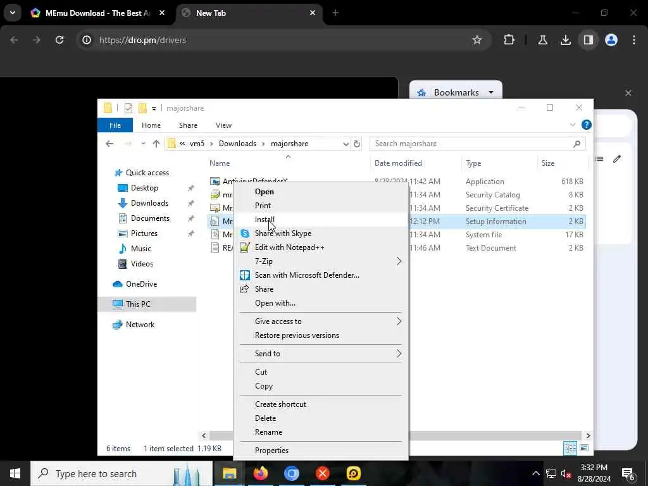The height and width of the screenshot is (486, 648).
Task: Show hidden system tray icons
Action: coord(535,473)
